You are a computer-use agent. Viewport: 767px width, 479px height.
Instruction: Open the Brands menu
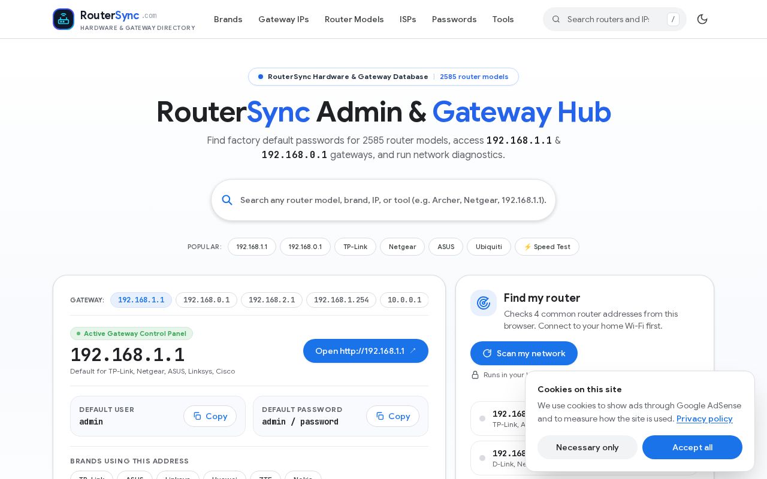[x=228, y=19]
